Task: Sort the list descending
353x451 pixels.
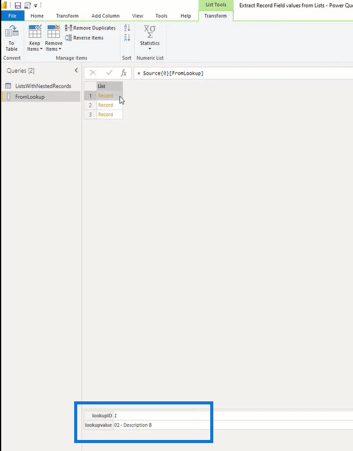Action: click(127, 37)
